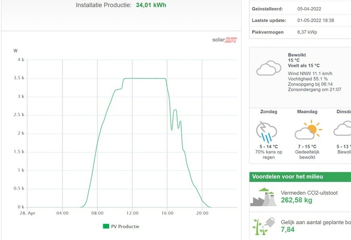Click Zonsopgang bij 06:14 text
This screenshot has width=351, height=240.
tap(310, 84)
